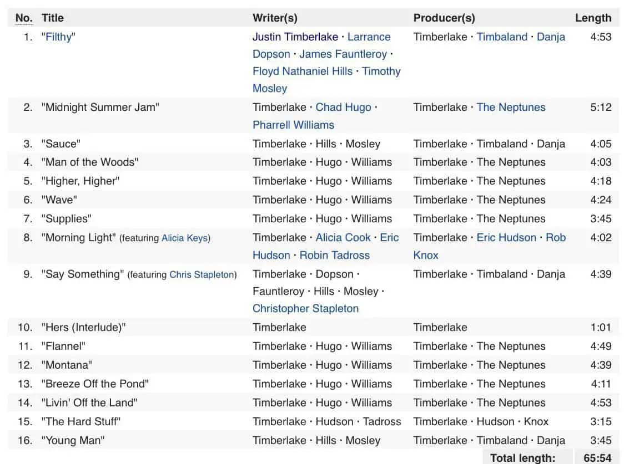Click the "No." column header abbreviation
624x464 pixels.
pos(24,18)
